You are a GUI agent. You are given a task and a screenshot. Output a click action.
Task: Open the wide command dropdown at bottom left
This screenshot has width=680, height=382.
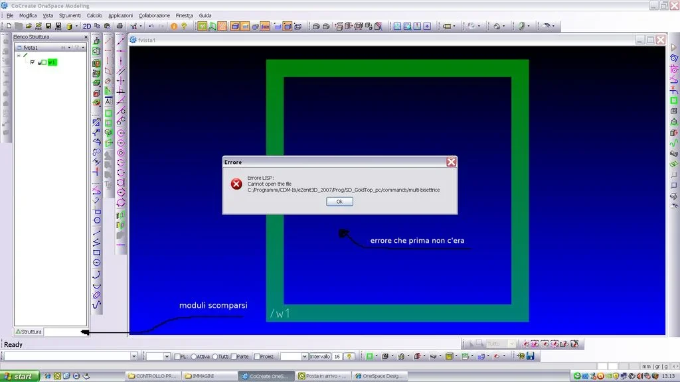[x=133, y=356]
